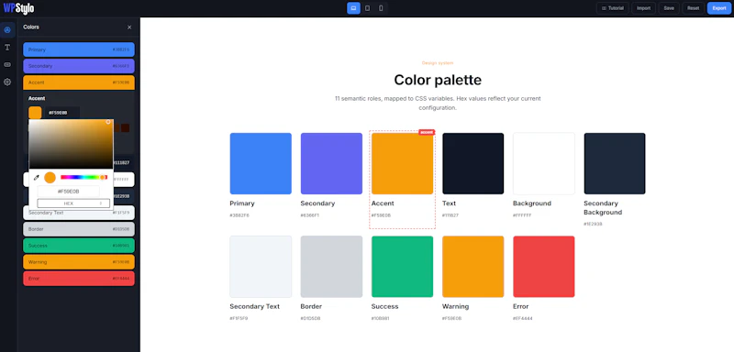Pick a screen color with the eyedropper

click(37, 178)
